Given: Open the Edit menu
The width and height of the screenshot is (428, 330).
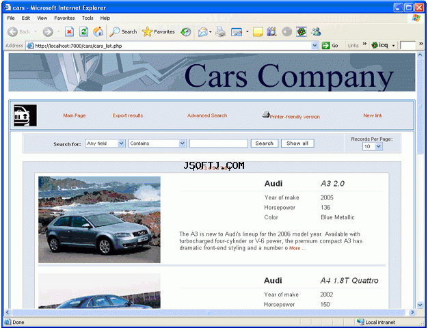Looking at the screenshot, I should tap(26, 18).
